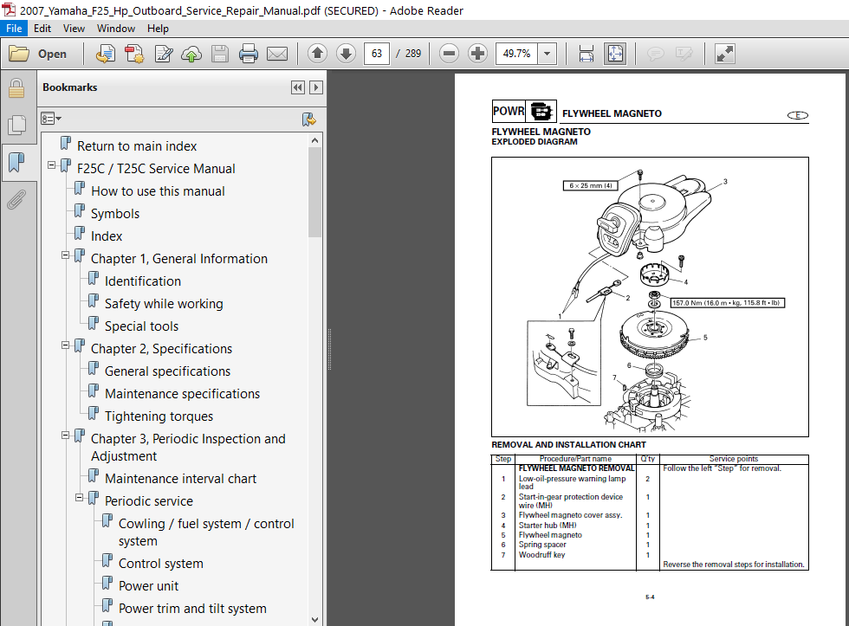Go to Tightening torques bookmark
The height and width of the screenshot is (626, 849).
[x=159, y=416]
